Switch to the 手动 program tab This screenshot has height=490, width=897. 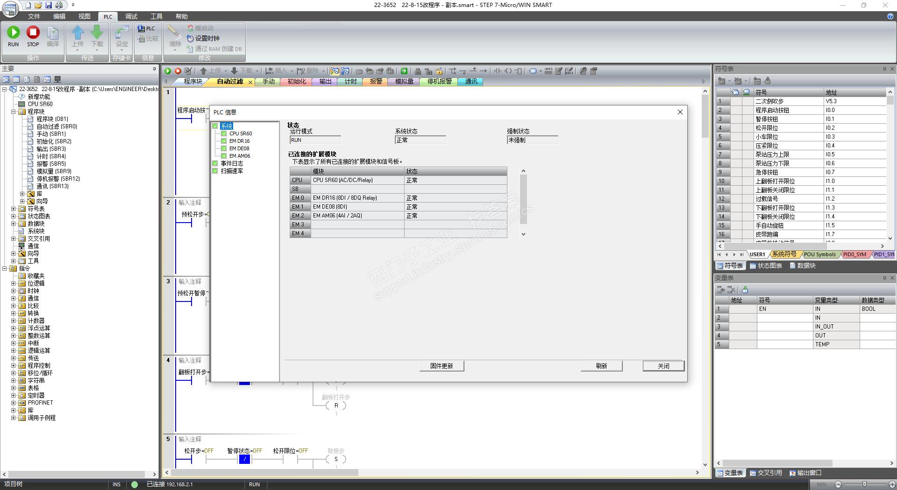click(269, 81)
